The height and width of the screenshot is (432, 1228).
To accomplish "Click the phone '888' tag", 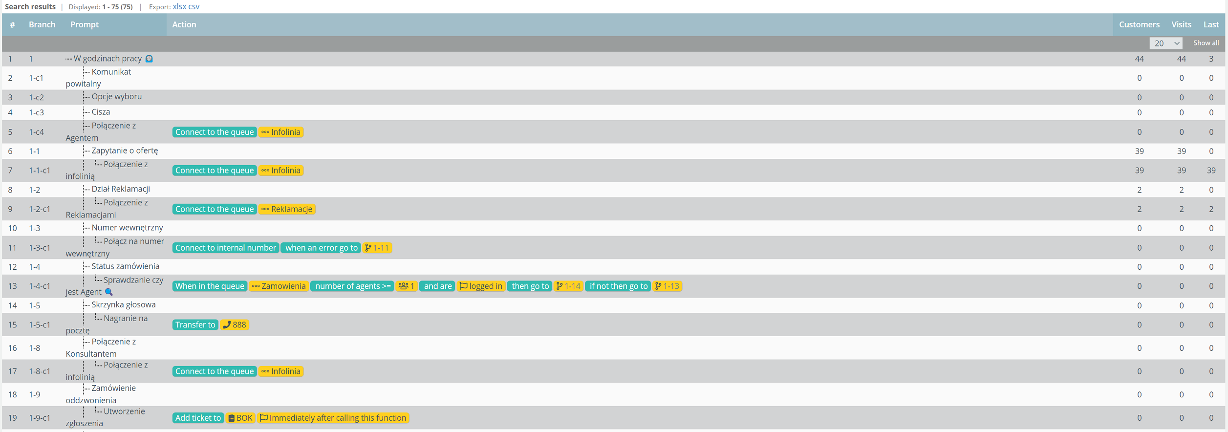I will click(235, 325).
